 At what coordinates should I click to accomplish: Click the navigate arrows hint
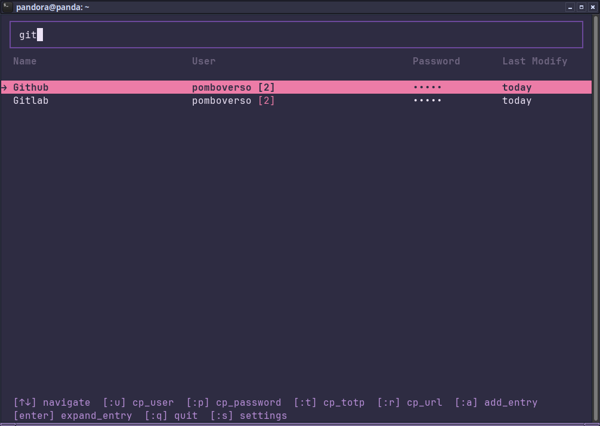click(x=52, y=403)
